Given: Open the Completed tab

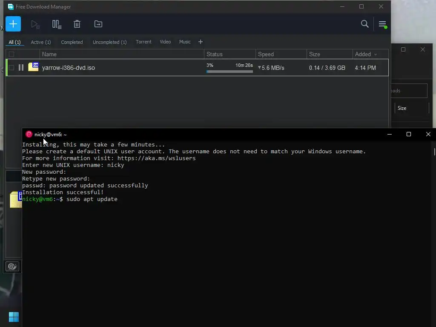Looking at the screenshot, I should click(x=72, y=42).
